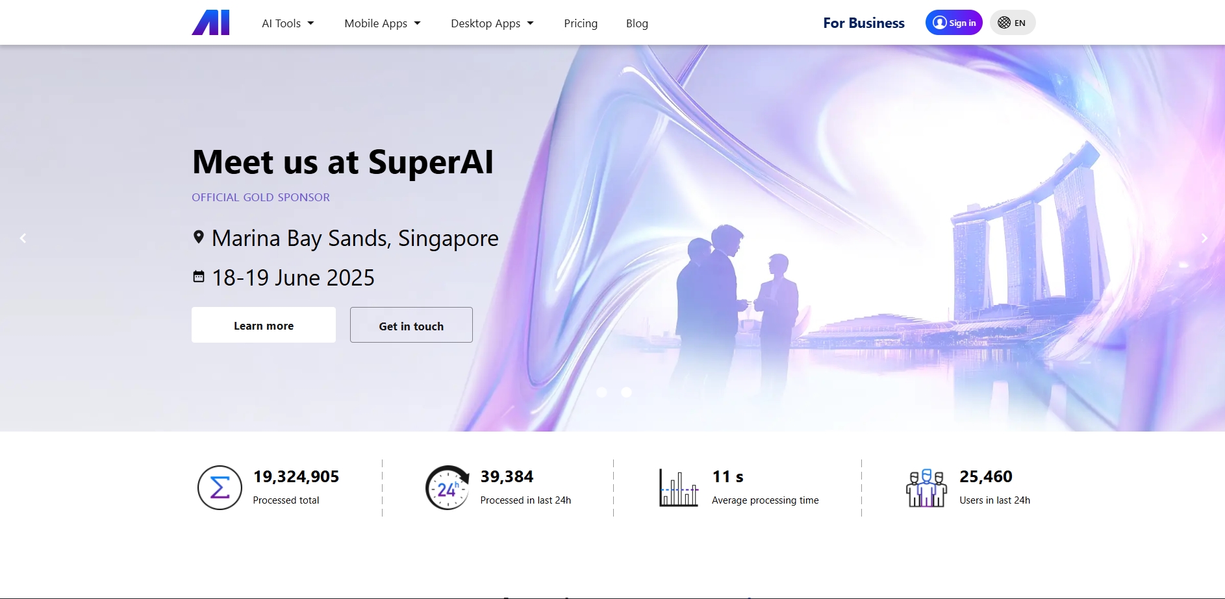The width and height of the screenshot is (1225, 599).
Task: Click the '18-19 June 2025' date text
Action: click(x=293, y=278)
